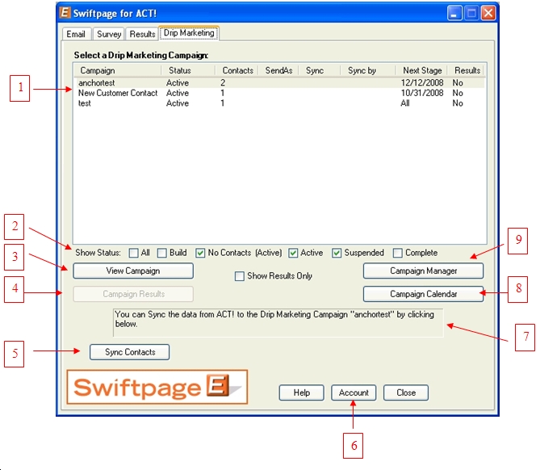Screen dimensions: 540x470
Task: Click the Swiftpage logo banner
Action: (157, 387)
